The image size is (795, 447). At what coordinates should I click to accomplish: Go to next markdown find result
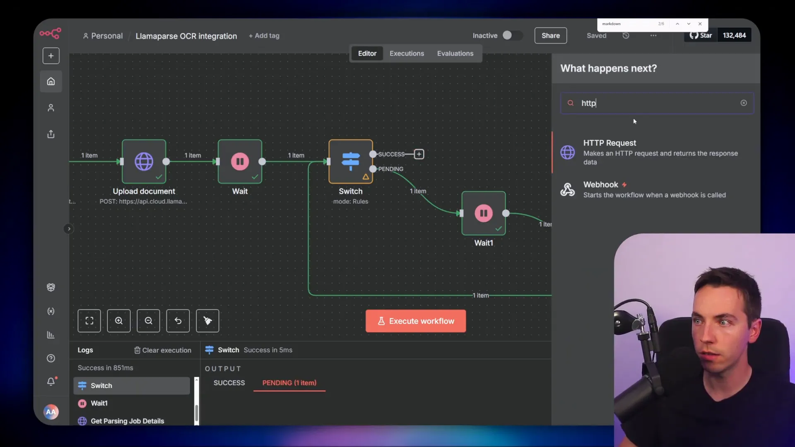coord(689,24)
